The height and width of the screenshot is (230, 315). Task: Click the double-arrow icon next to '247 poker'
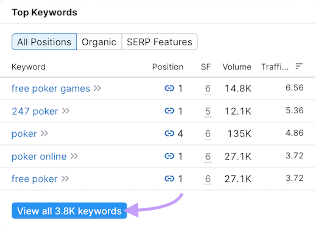coord(66,111)
